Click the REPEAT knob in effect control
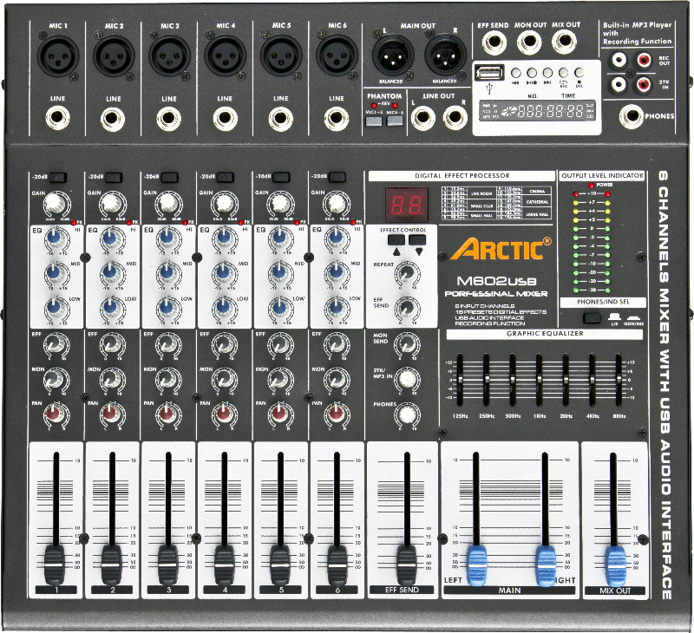This screenshot has width=694, height=633. (x=407, y=274)
